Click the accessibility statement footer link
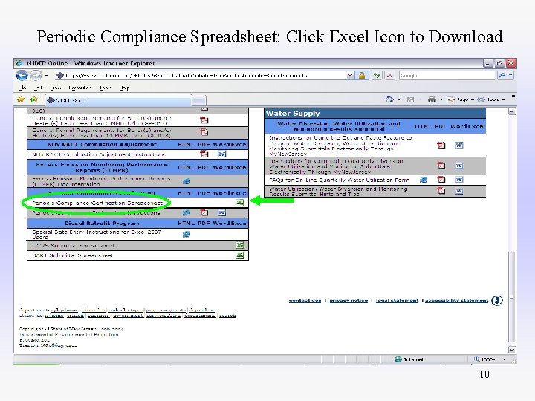The width and height of the screenshot is (535, 401). 456,301
